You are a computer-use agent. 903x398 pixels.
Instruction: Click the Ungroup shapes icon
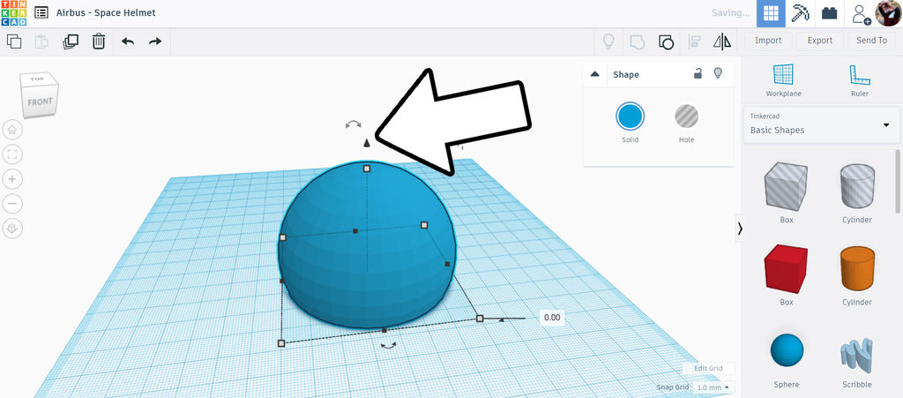tap(666, 41)
